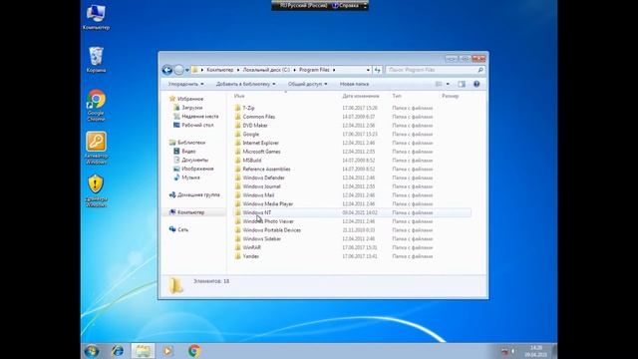Click the search magnifier icon
This screenshot has height=359, width=638.
(x=480, y=70)
